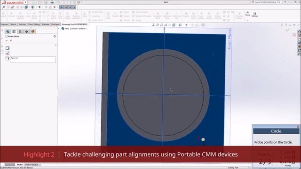The height and width of the screenshot is (169, 301).
Task: Select the Geomagic for SOLIDWORKS tab
Action: point(74,24)
